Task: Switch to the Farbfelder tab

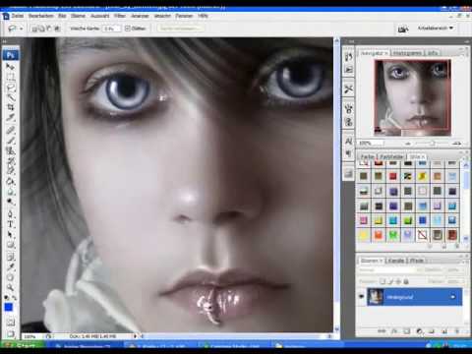Action: [x=391, y=156]
